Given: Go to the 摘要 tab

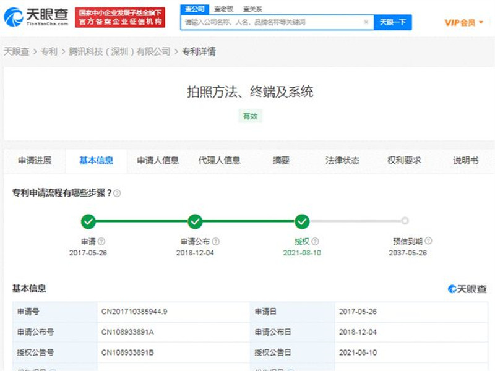Looking at the screenshot, I should 281,161.
